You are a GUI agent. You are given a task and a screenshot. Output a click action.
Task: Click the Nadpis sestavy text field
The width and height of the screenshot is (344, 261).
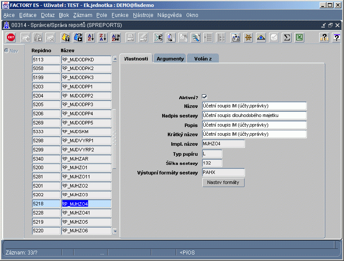pos(254,116)
